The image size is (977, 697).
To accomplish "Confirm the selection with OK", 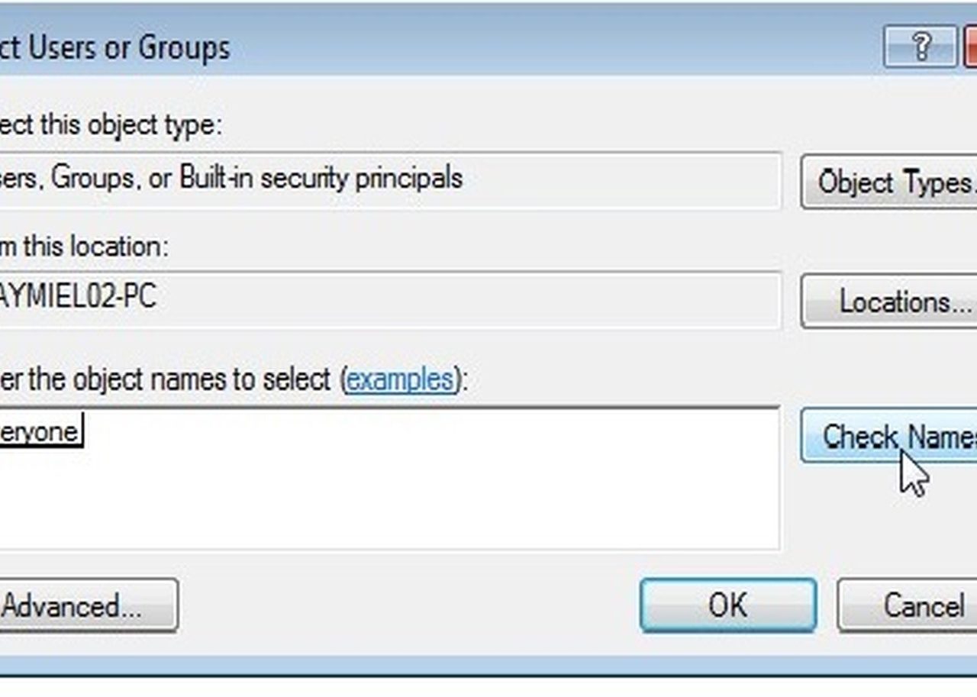I will (x=728, y=605).
